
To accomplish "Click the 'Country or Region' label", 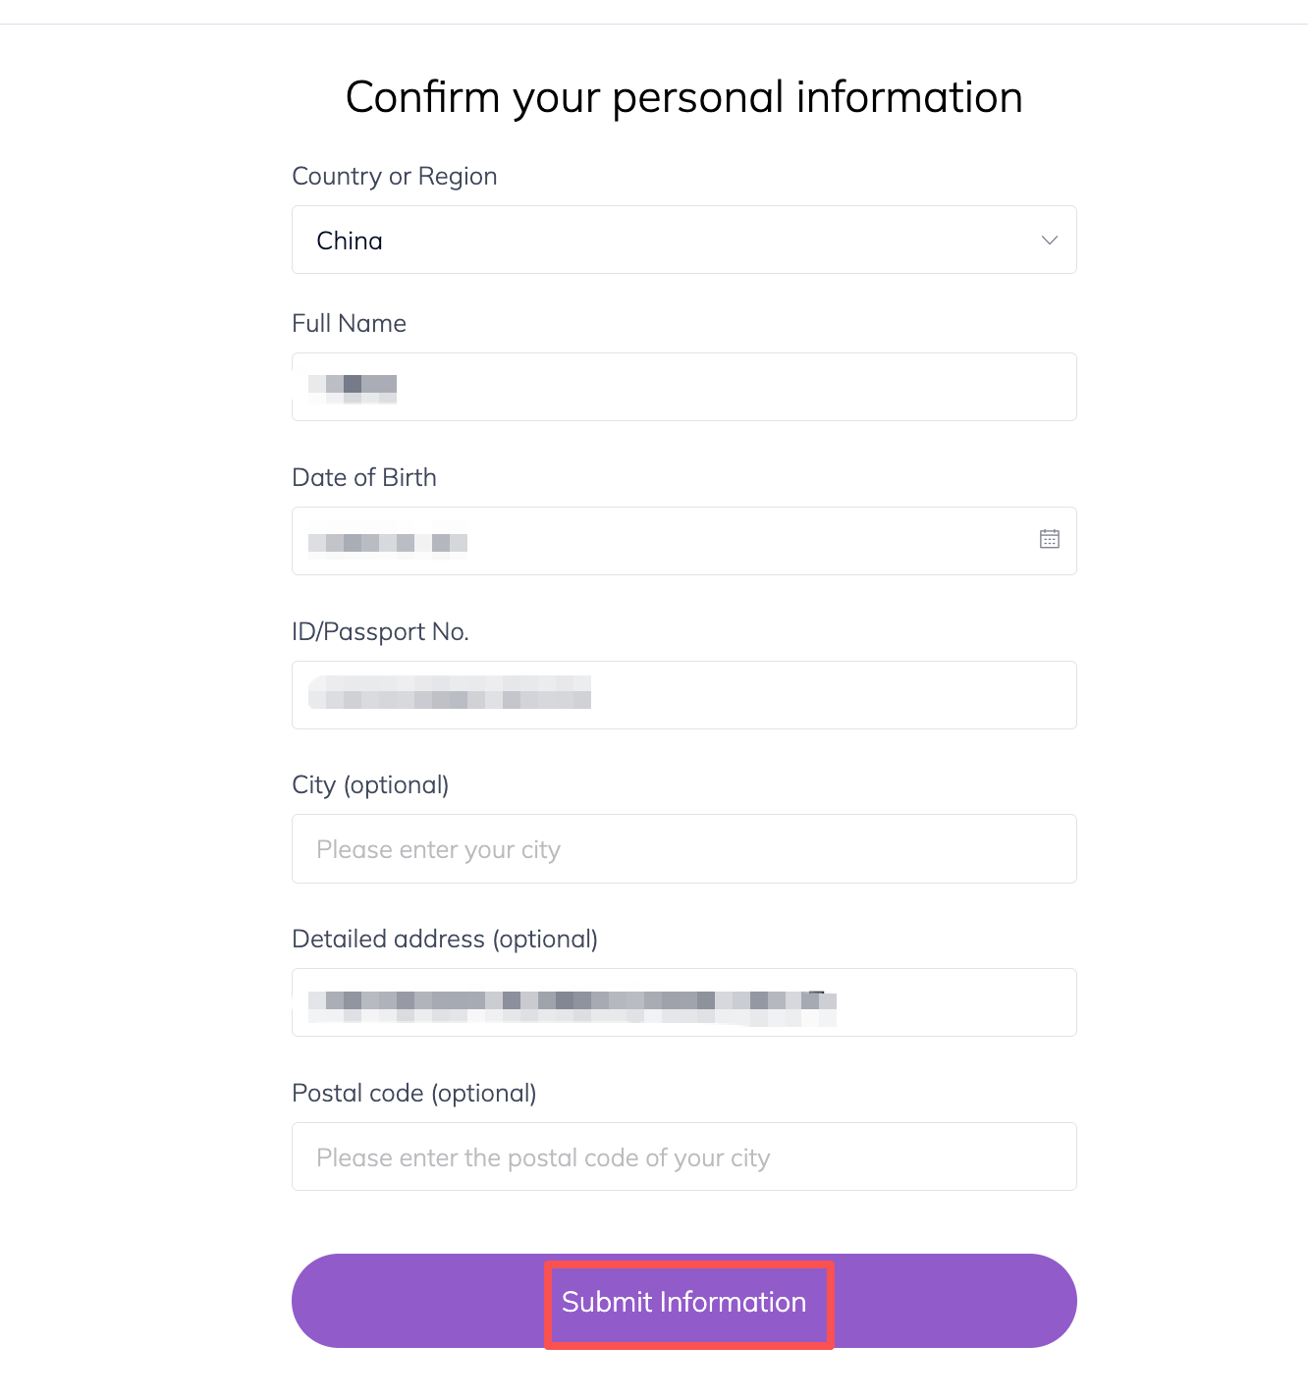I will coord(395,176).
